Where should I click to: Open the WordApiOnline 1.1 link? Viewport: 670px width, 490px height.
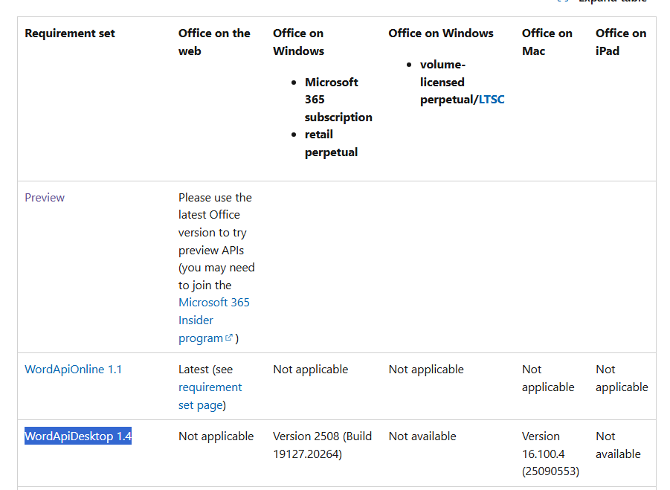pos(73,370)
